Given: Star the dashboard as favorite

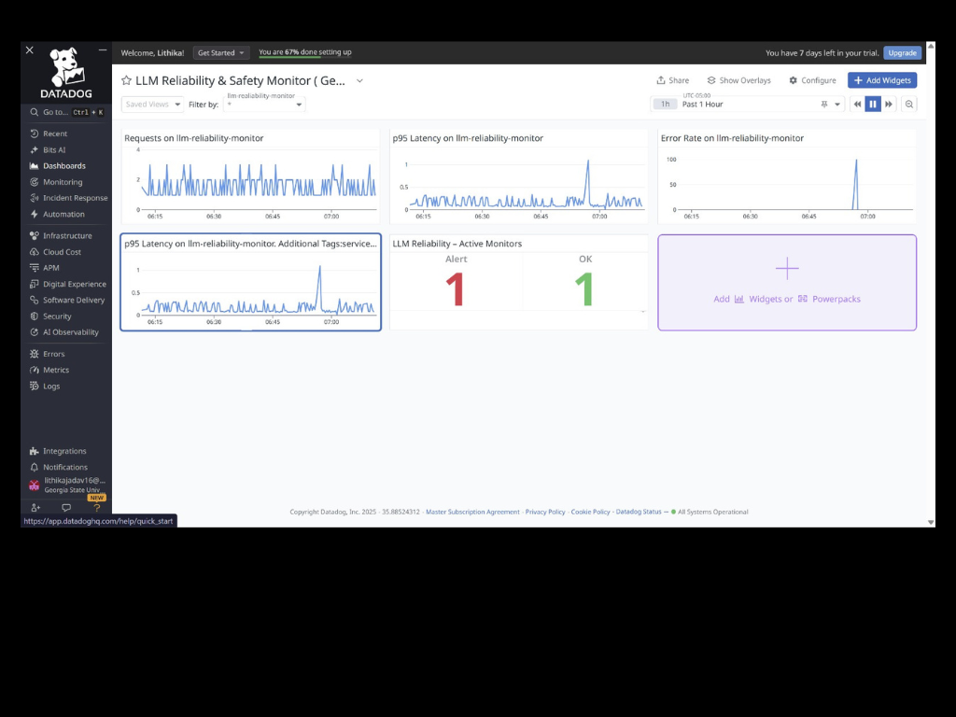Looking at the screenshot, I should point(126,80).
